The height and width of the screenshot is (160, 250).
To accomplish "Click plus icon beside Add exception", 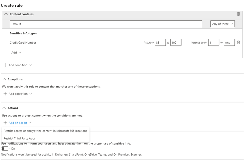I will pos(5,94).
